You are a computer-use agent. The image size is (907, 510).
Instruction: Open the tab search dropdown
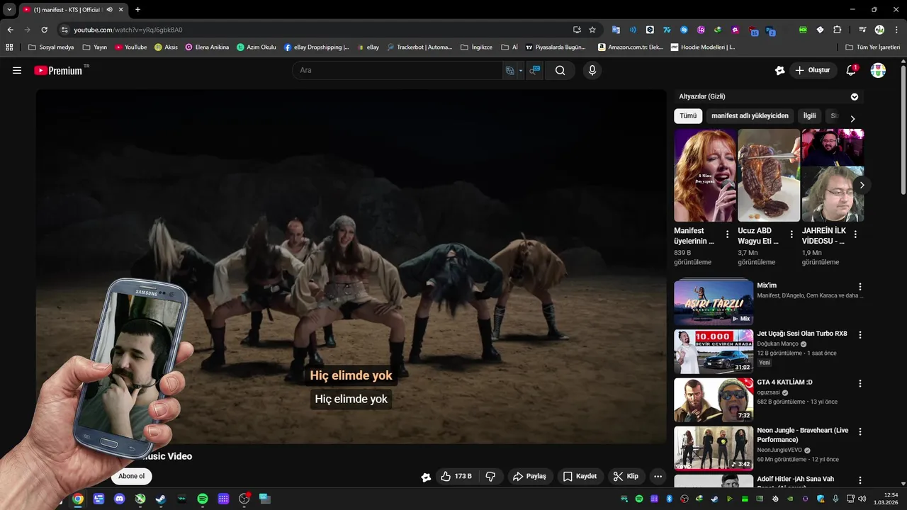(9, 10)
